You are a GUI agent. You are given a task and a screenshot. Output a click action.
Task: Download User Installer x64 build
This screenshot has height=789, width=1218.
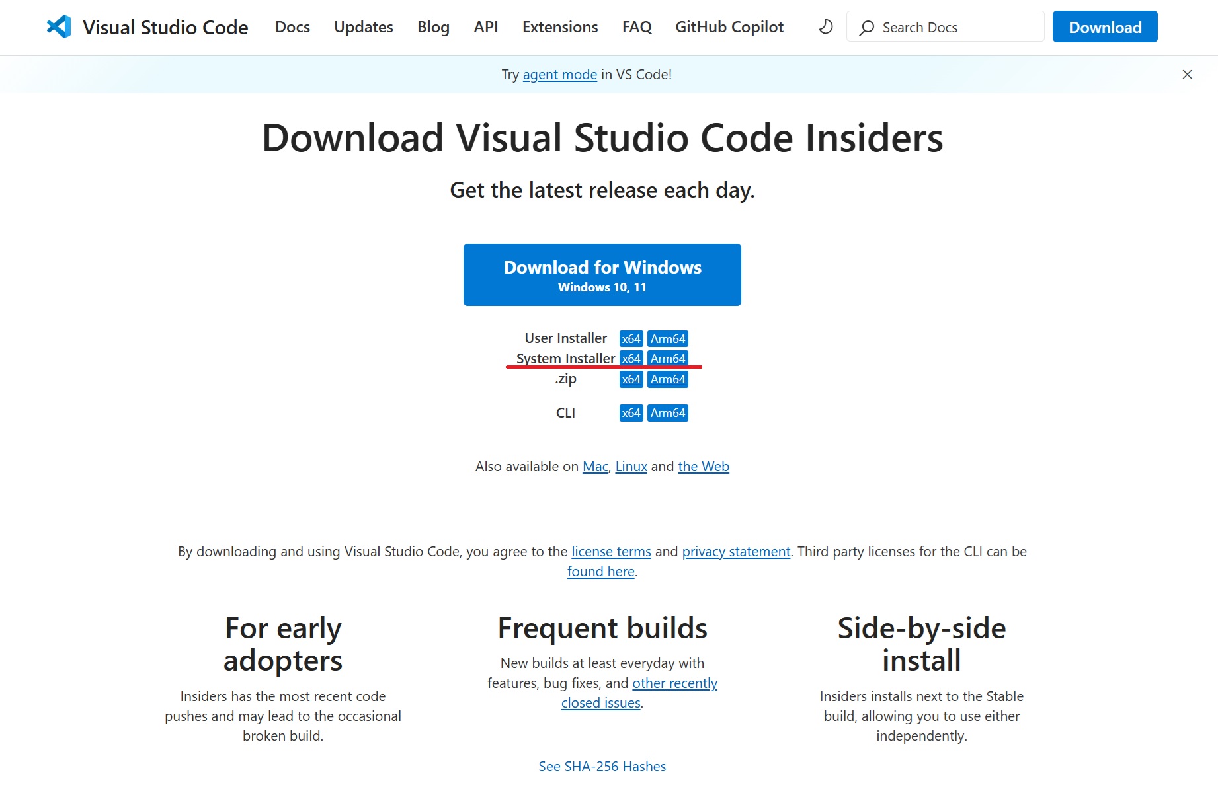coord(631,339)
